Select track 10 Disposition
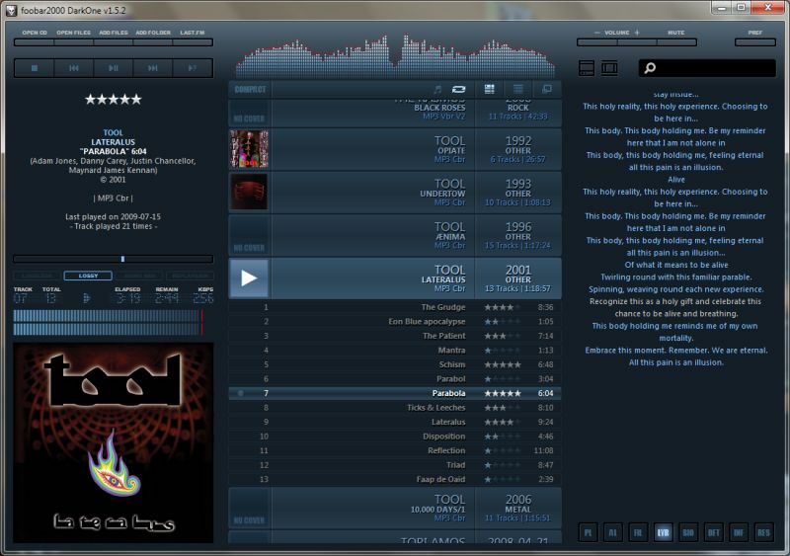The height and width of the screenshot is (556, 790). click(x=395, y=437)
